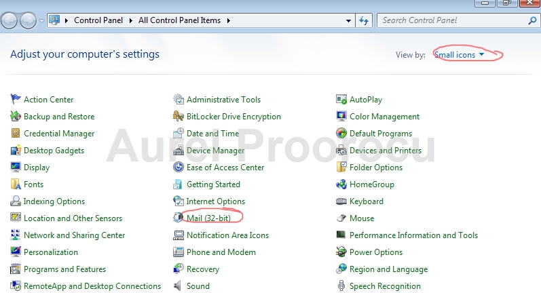Click the Programs and Features icon
Image resolution: width=541 pixels, height=293 pixels.
pos(16,269)
